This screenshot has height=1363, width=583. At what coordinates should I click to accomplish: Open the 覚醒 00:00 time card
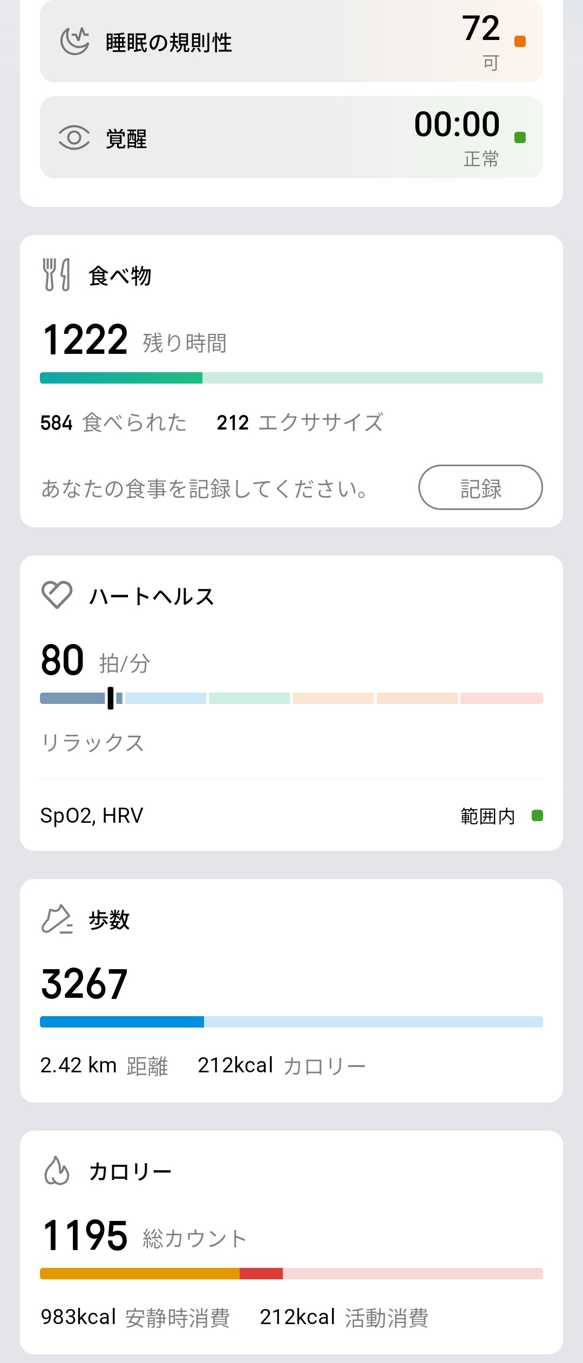291,138
